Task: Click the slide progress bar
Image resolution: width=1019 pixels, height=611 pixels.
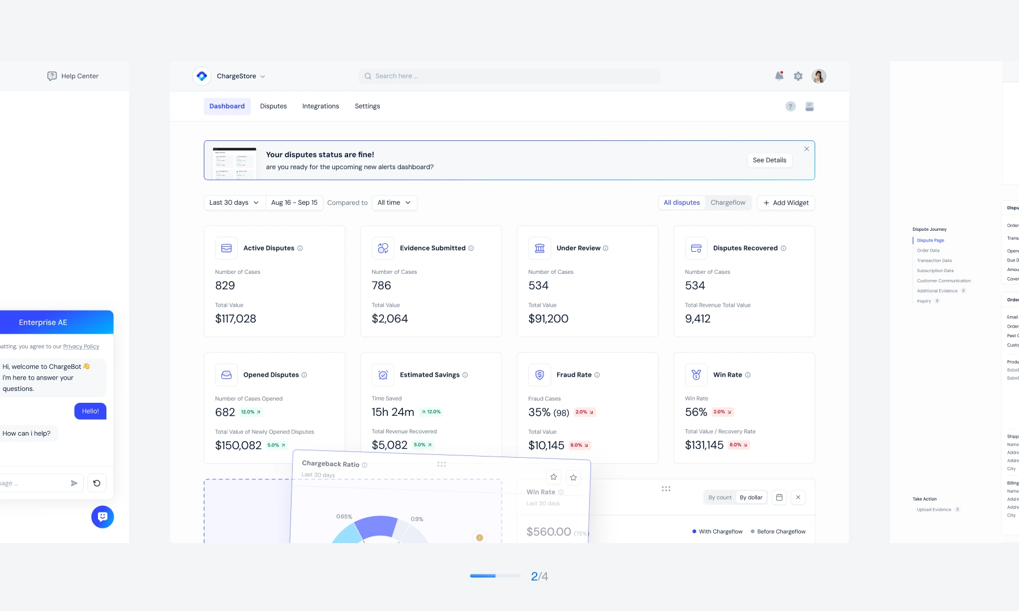Action: point(495,576)
